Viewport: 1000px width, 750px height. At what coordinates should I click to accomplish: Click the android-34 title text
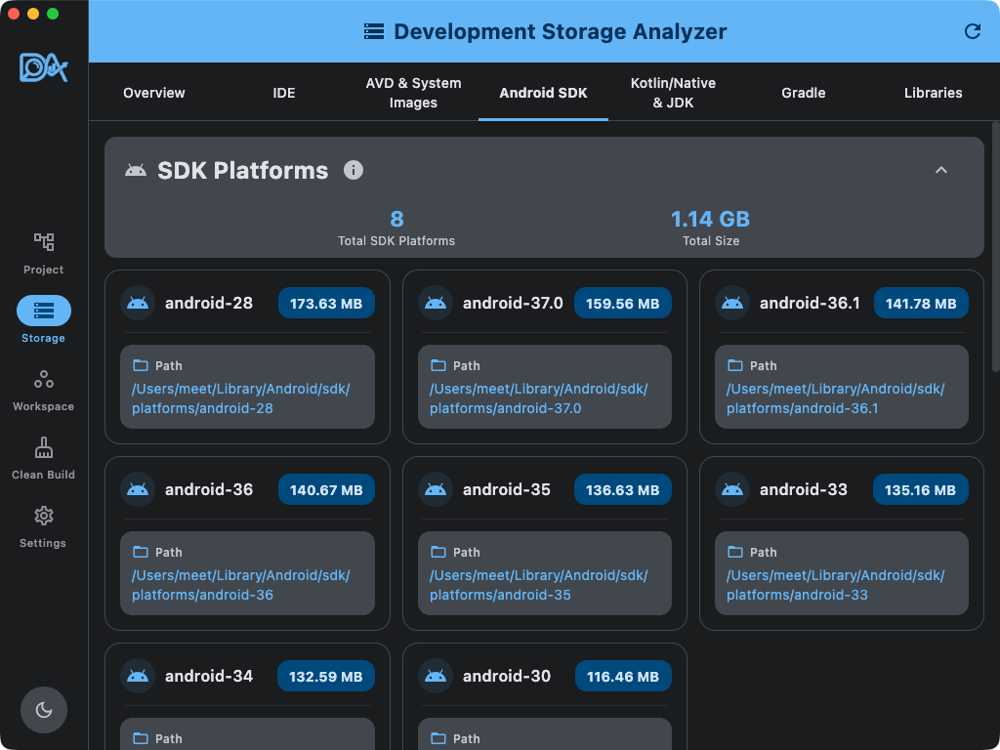(x=209, y=676)
